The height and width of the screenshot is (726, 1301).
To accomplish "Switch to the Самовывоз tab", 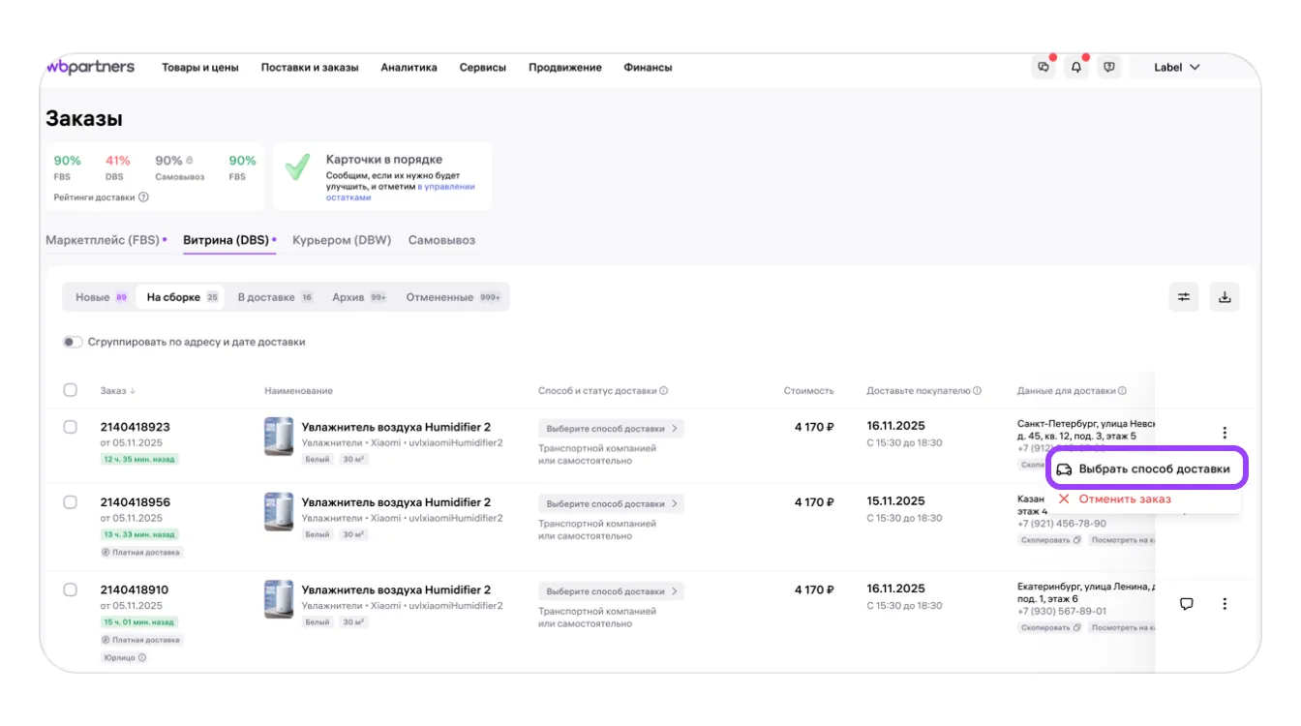I will pos(441,240).
